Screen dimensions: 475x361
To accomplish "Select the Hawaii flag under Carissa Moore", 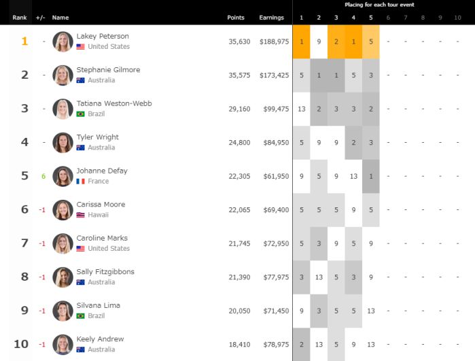I will pyautogui.click(x=80, y=215).
